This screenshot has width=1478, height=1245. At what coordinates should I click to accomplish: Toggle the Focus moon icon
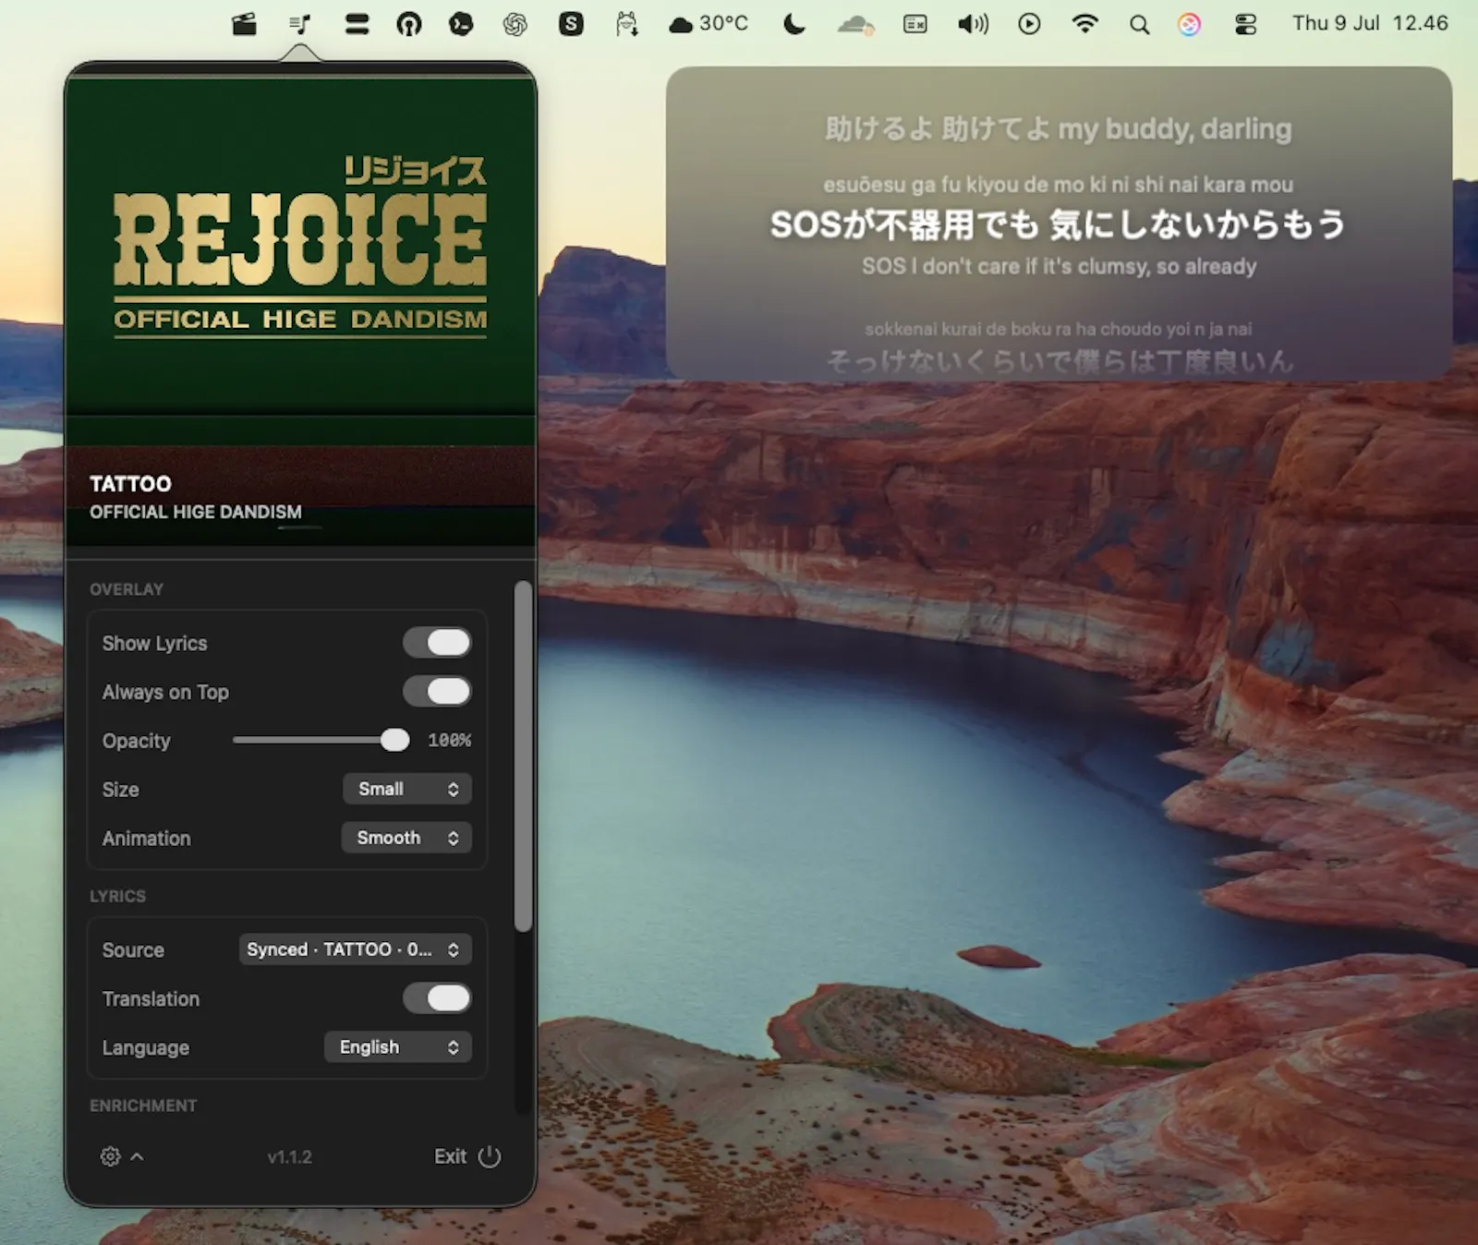coord(794,24)
